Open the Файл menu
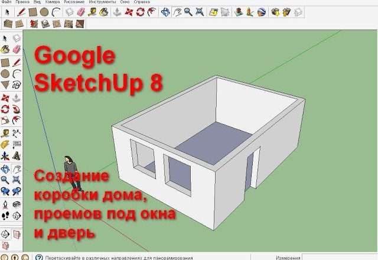378x260 pixels. click(x=6, y=2)
